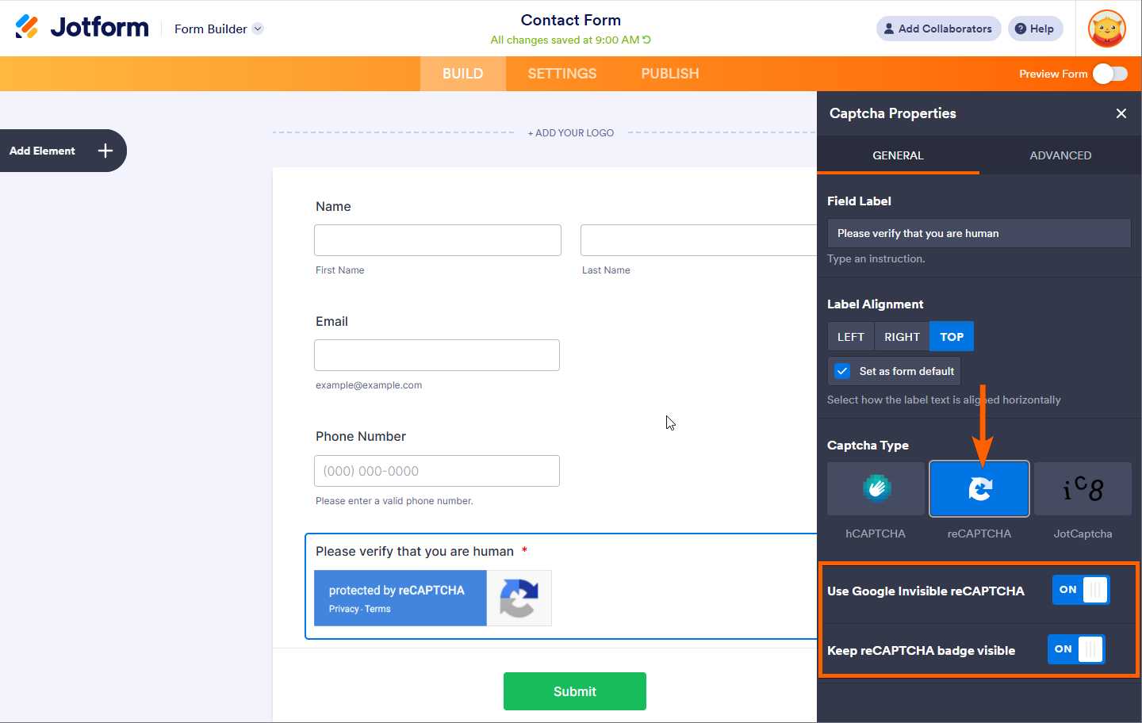Screen dimensions: 1142x723
Task: Click 'Please enter a valid phone number.' sublabel
Action: pos(394,501)
